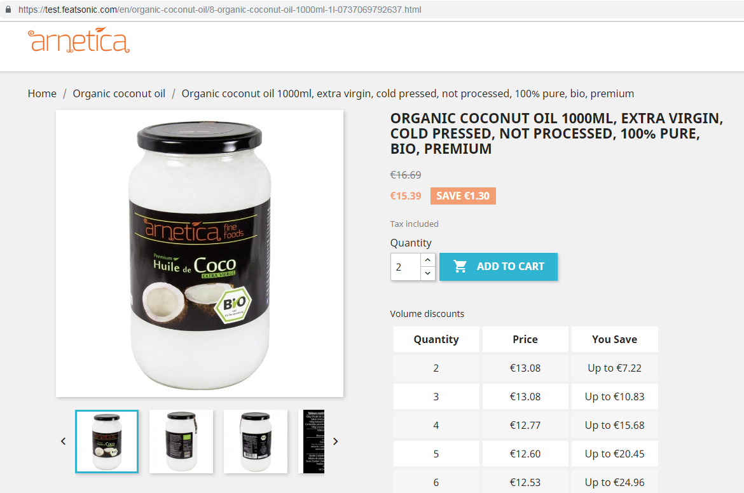This screenshot has width=744, height=493.
Task: Click the shopping cart icon on button
Action: point(460,266)
